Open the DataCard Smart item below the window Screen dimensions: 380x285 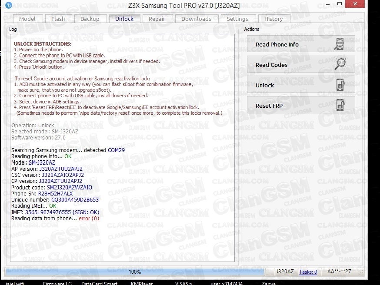point(100,283)
